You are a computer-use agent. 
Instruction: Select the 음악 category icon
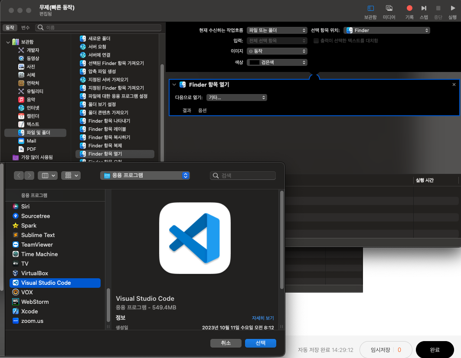click(x=21, y=100)
